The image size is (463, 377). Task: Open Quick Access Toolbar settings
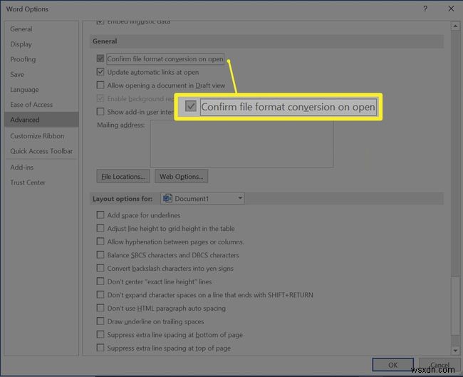[41, 150]
